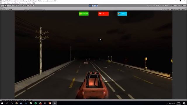
Task: Open the Help menu
Action: [34, 3]
